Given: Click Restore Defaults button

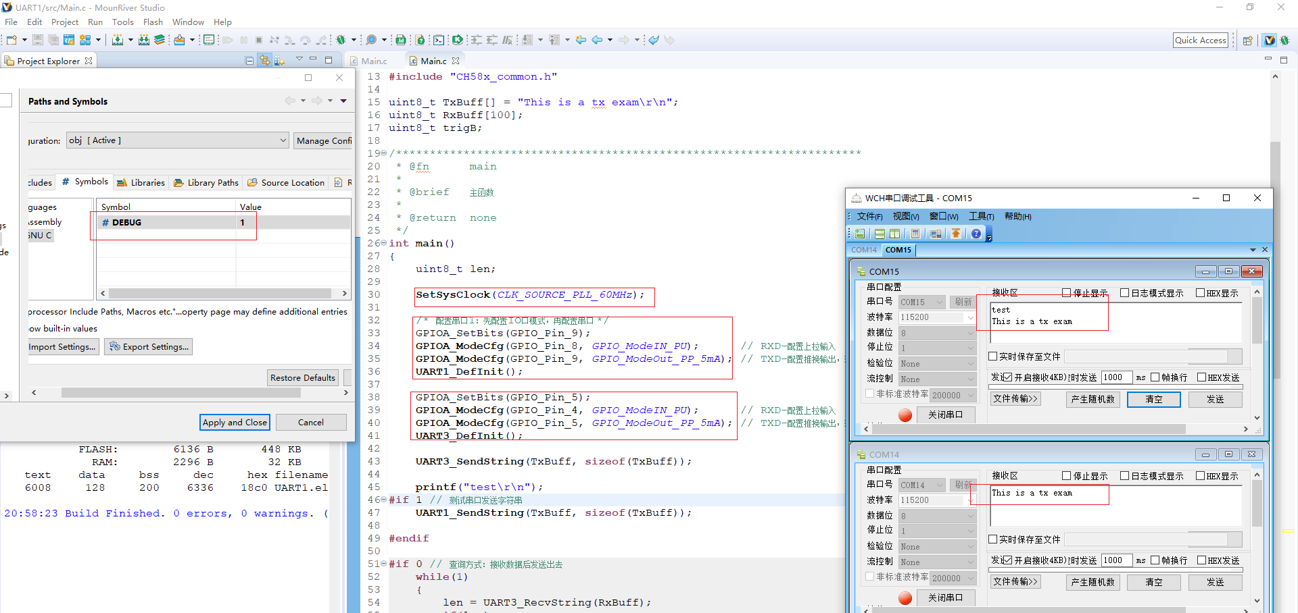Looking at the screenshot, I should (303, 377).
